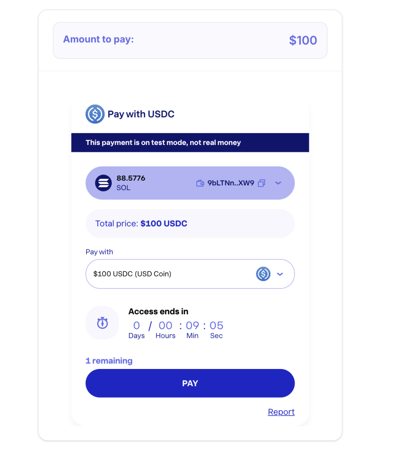Copy the wallet address 9bLTNn..XW9

(x=261, y=183)
